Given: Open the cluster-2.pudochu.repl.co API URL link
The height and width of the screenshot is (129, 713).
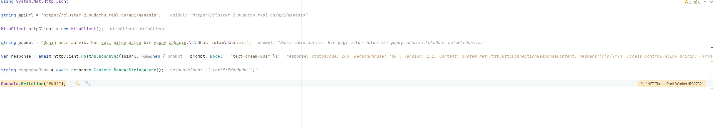Looking at the screenshot, I should (100, 15).
